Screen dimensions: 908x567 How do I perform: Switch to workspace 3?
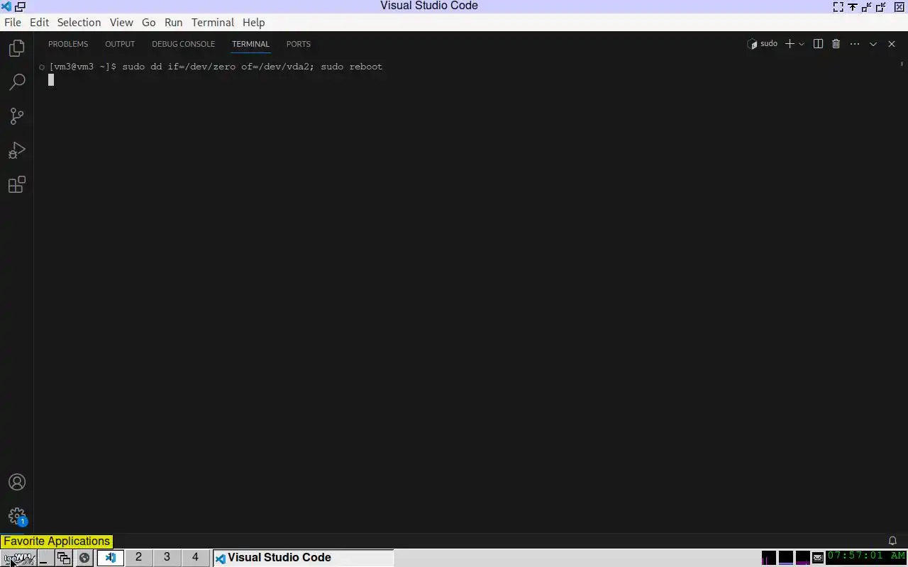coord(167,558)
